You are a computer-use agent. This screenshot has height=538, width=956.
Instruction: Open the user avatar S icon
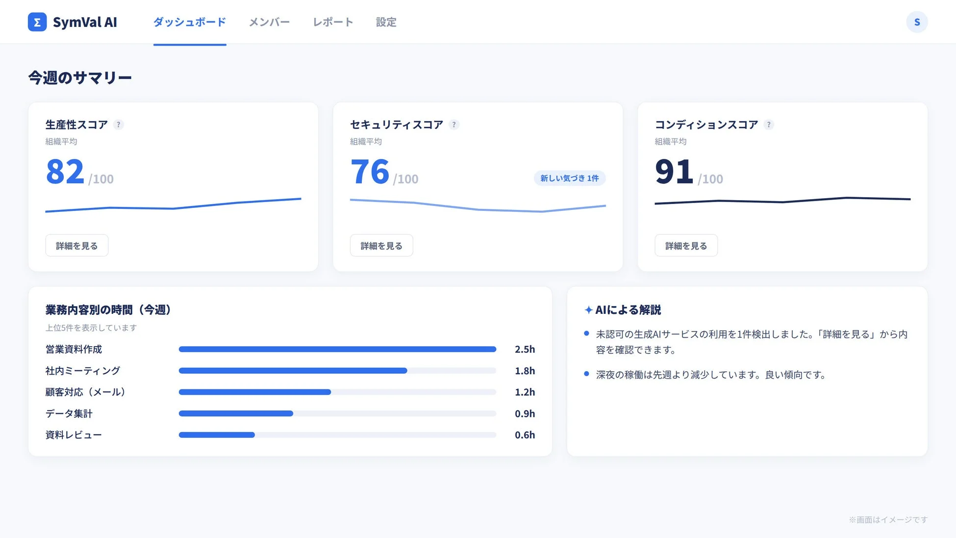click(x=917, y=22)
